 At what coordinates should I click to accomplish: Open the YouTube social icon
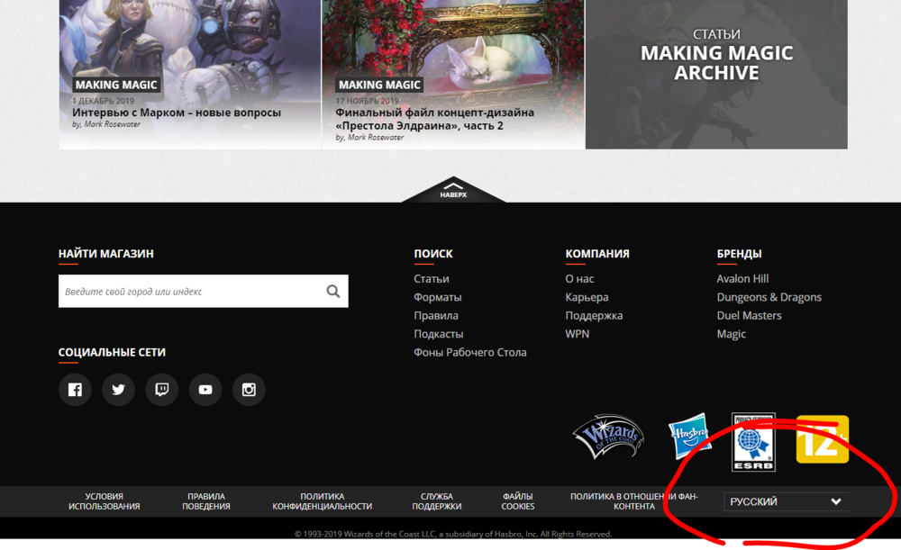(205, 389)
